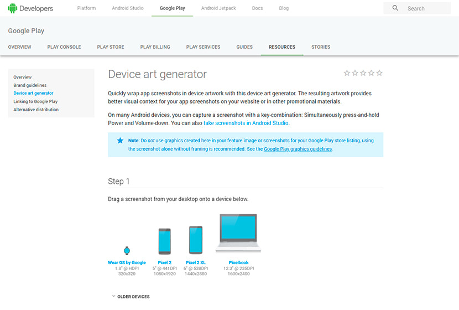Click the Pixel 2 device label
This screenshot has width=459, height=310.
(164, 262)
